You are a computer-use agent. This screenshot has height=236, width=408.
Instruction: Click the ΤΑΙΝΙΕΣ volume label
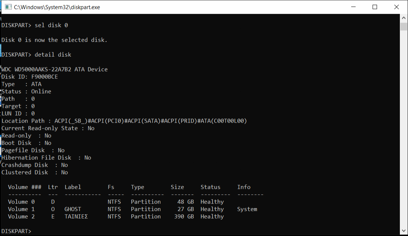click(76, 216)
